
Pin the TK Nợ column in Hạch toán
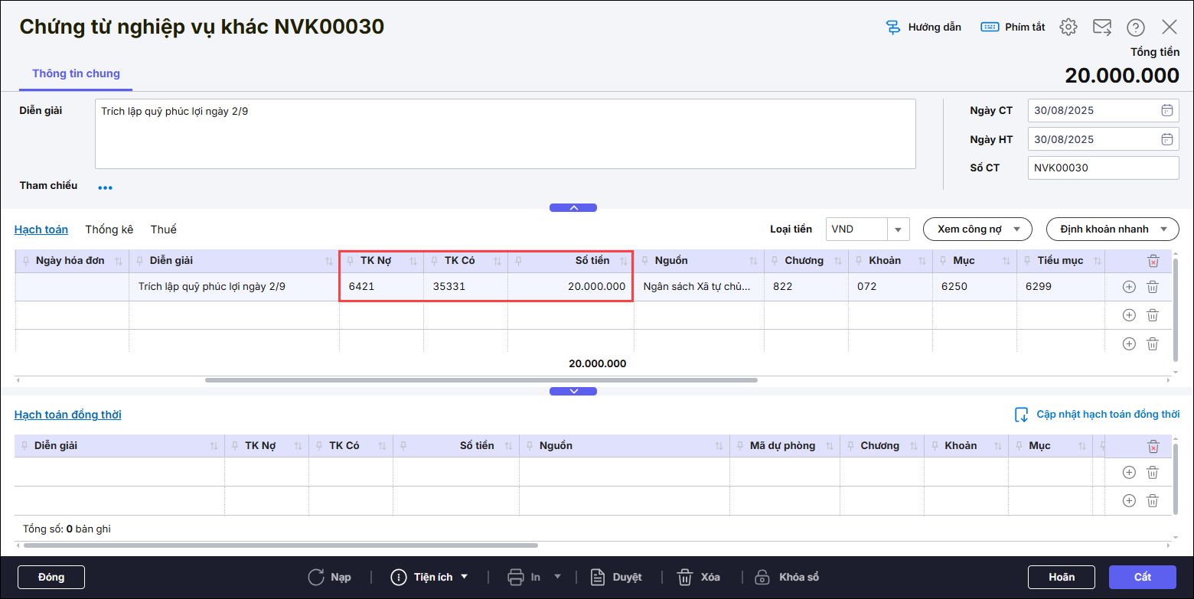(350, 261)
